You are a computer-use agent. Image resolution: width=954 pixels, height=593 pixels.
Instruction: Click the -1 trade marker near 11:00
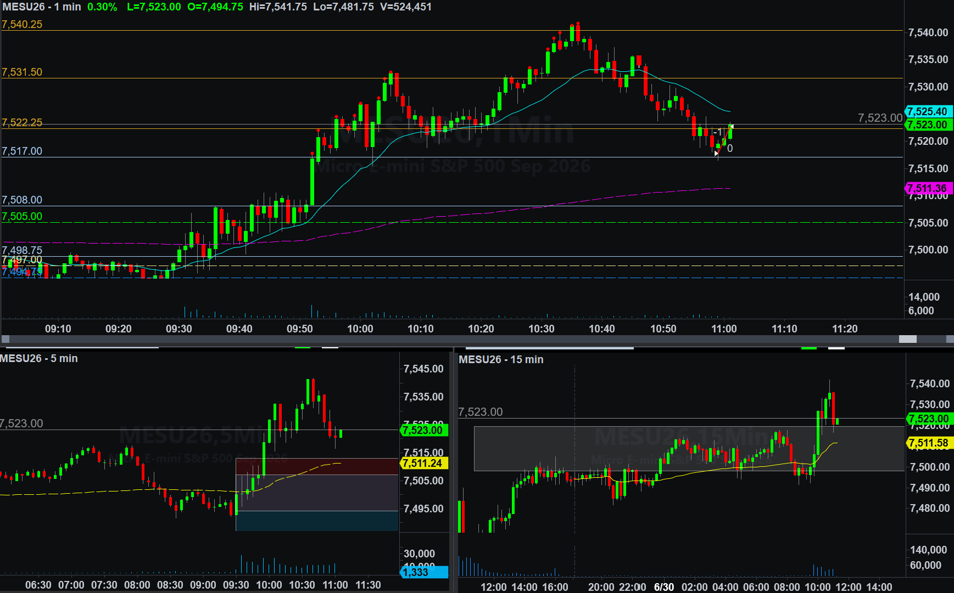pyautogui.click(x=718, y=132)
